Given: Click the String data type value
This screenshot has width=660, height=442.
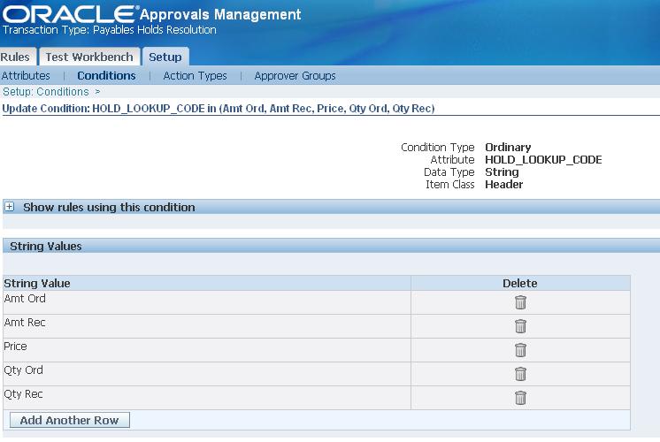Looking at the screenshot, I should tap(502, 172).
